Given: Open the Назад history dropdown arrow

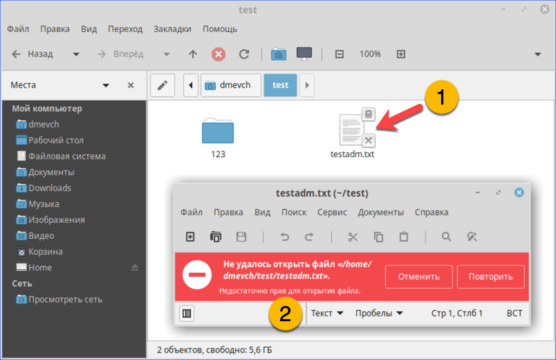Looking at the screenshot, I should tap(76, 54).
